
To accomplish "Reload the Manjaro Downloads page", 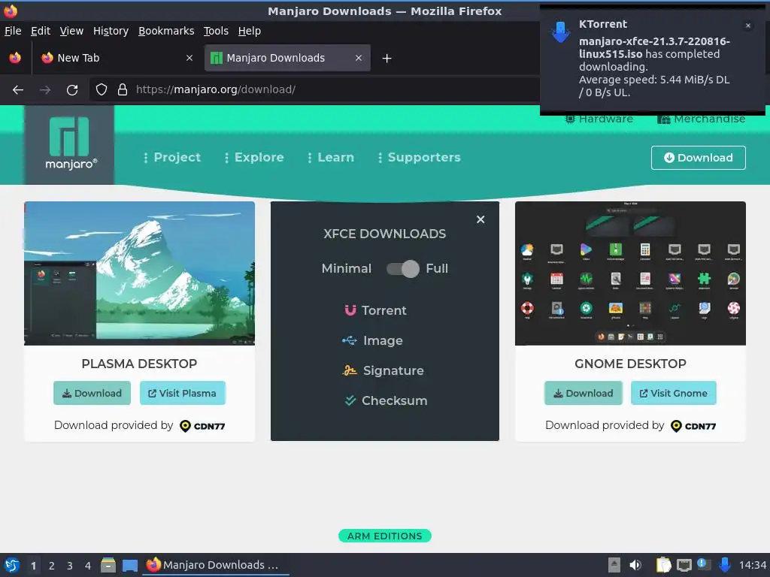I will pyautogui.click(x=72, y=90).
